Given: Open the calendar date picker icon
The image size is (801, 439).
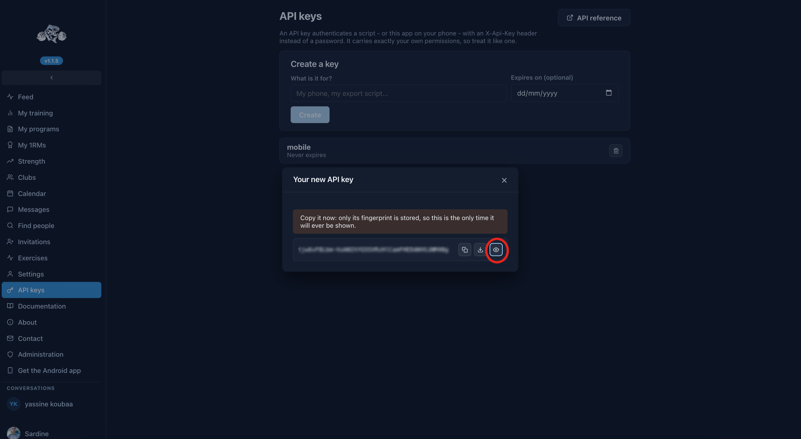Looking at the screenshot, I should tap(609, 93).
